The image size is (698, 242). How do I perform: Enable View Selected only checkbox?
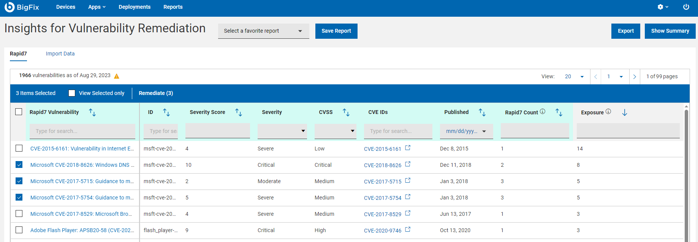72,93
